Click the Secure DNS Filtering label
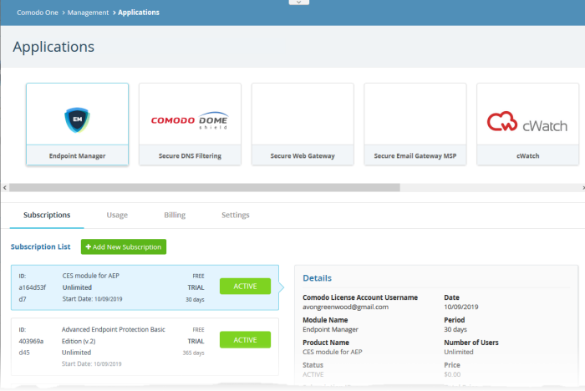 tap(190, 156)
